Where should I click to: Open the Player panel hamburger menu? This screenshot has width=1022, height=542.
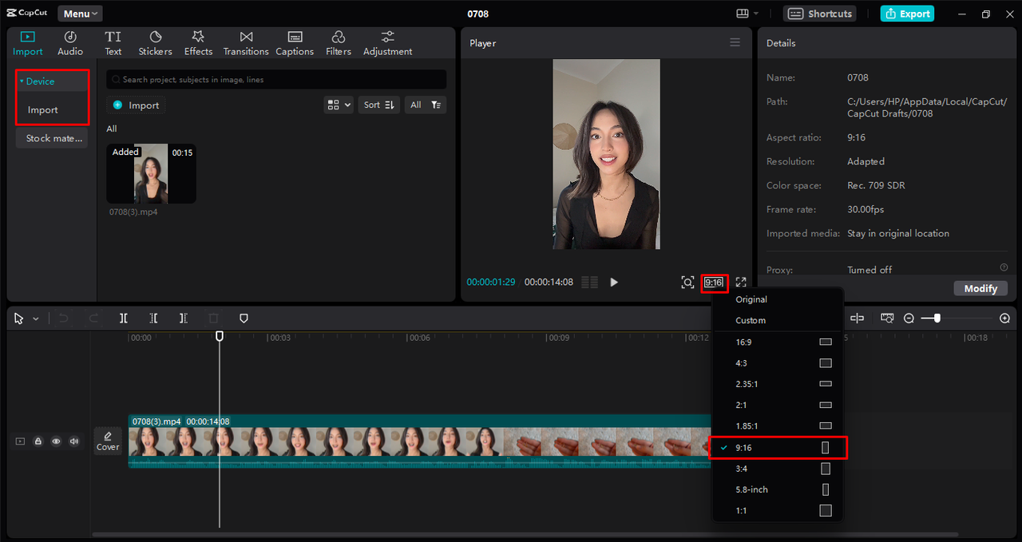pos(735,43)
